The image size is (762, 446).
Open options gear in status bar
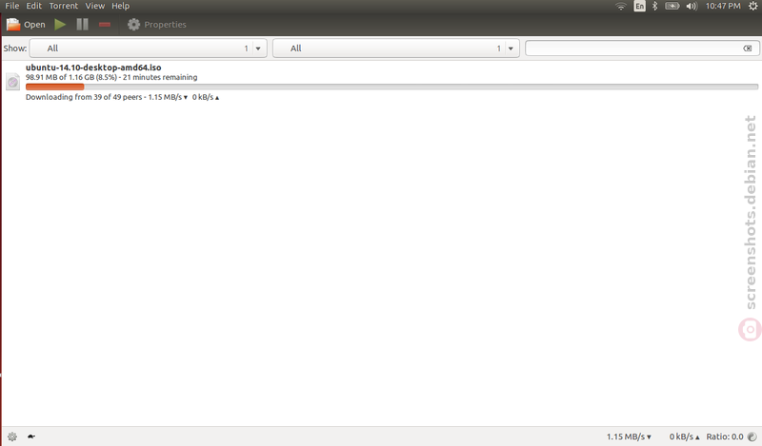click(12, 436)
